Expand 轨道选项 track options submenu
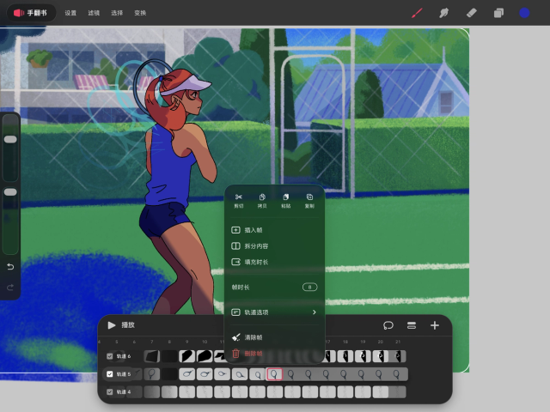The width and height of the screenshot is (550, 412). coord(274,312)
